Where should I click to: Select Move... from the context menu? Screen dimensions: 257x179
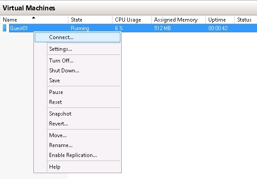[x=78, y=135]
